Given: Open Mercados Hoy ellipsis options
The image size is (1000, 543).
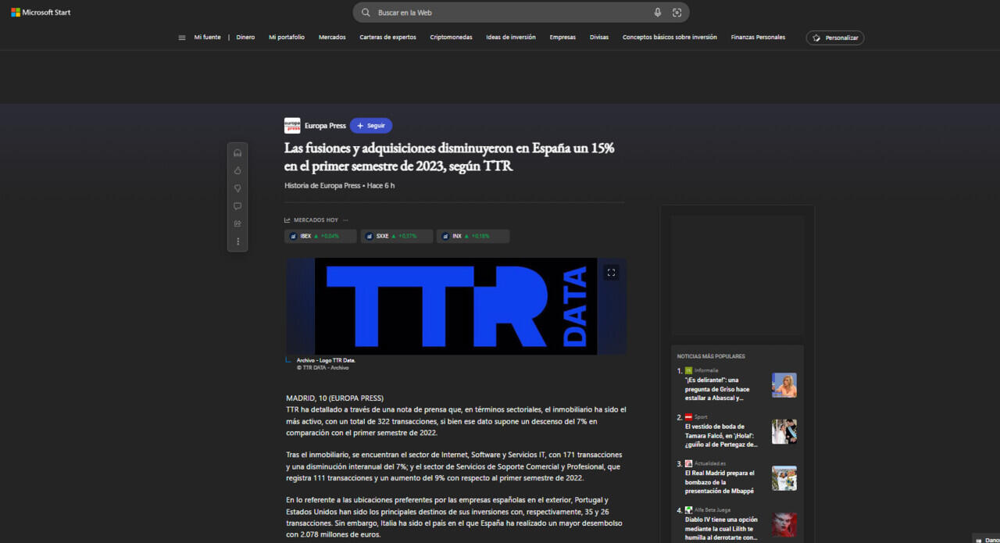Looking at the screenshot, I should click(345, 220).
